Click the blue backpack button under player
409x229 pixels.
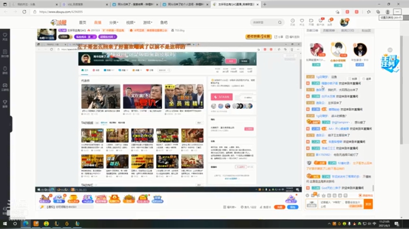pos(293,207)
